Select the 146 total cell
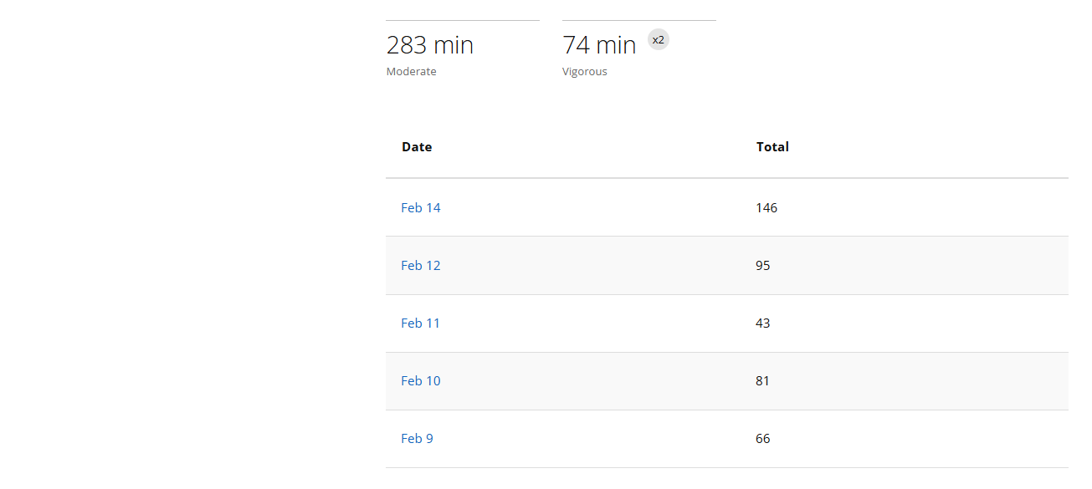 (766, 208)
